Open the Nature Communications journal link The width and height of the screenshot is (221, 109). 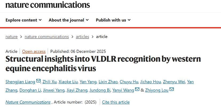tap(28, 102)
